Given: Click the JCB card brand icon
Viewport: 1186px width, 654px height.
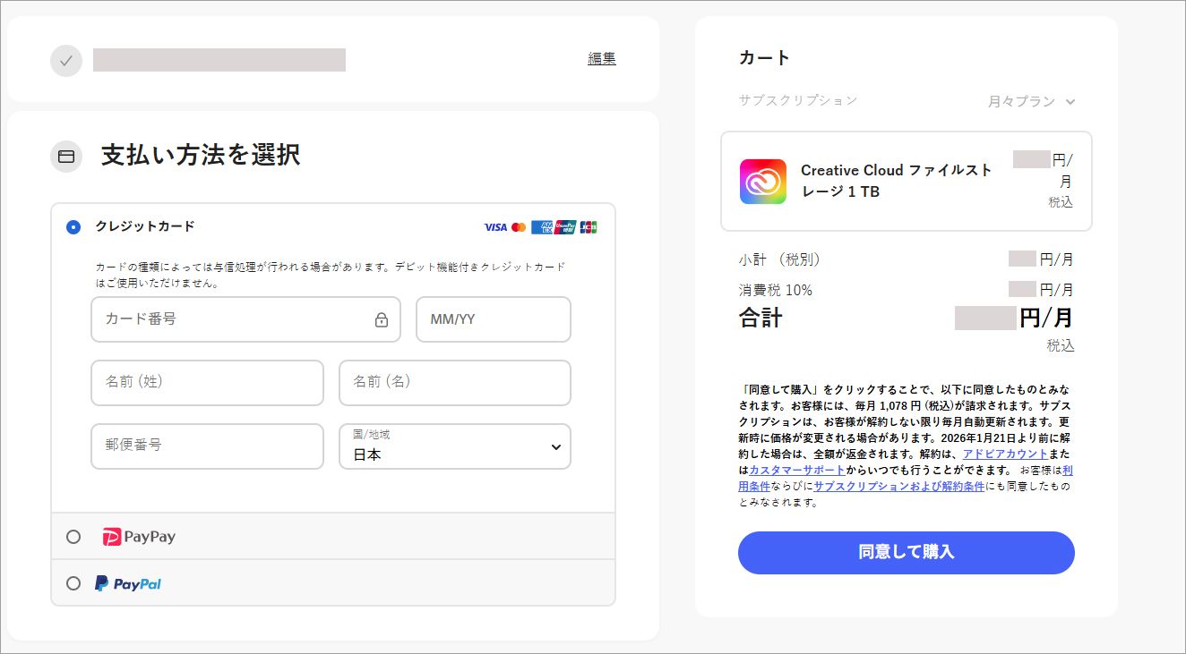Looking at the screenshot, I should (x=588, y=226).
